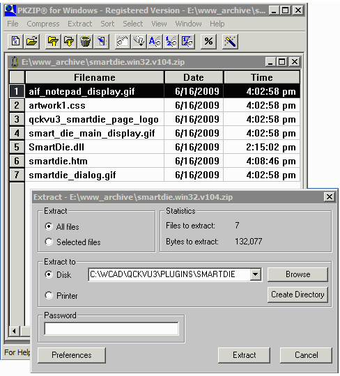
Task: Click the Preferences button
Action: pos(72,355)
